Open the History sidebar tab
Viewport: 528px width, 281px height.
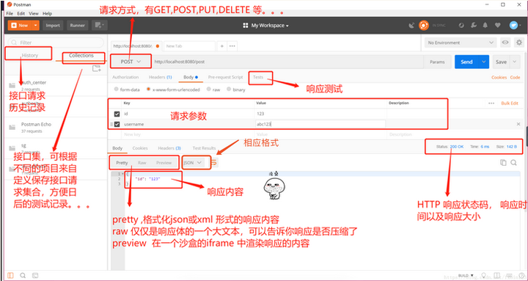click(x=29, y=55)
